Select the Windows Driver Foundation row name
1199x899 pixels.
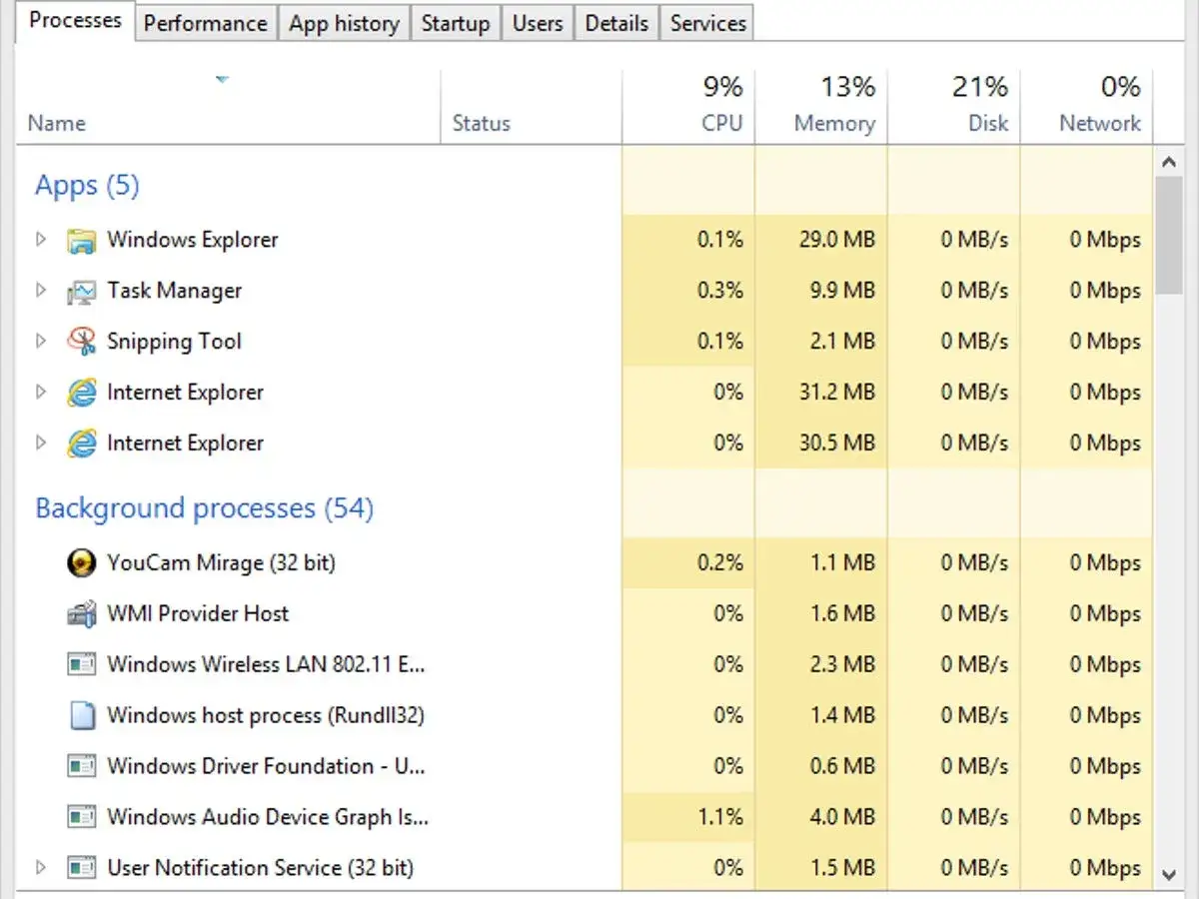pos(266,766)
